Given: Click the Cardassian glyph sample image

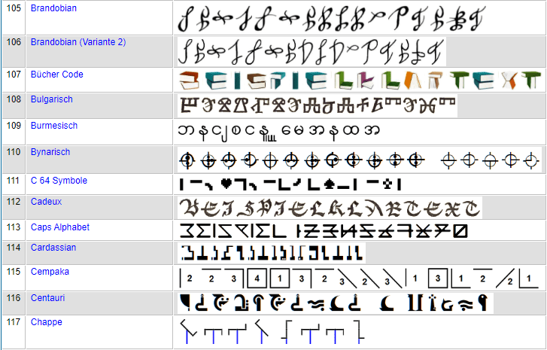Looking at the screenshot, I should (271, 252).
